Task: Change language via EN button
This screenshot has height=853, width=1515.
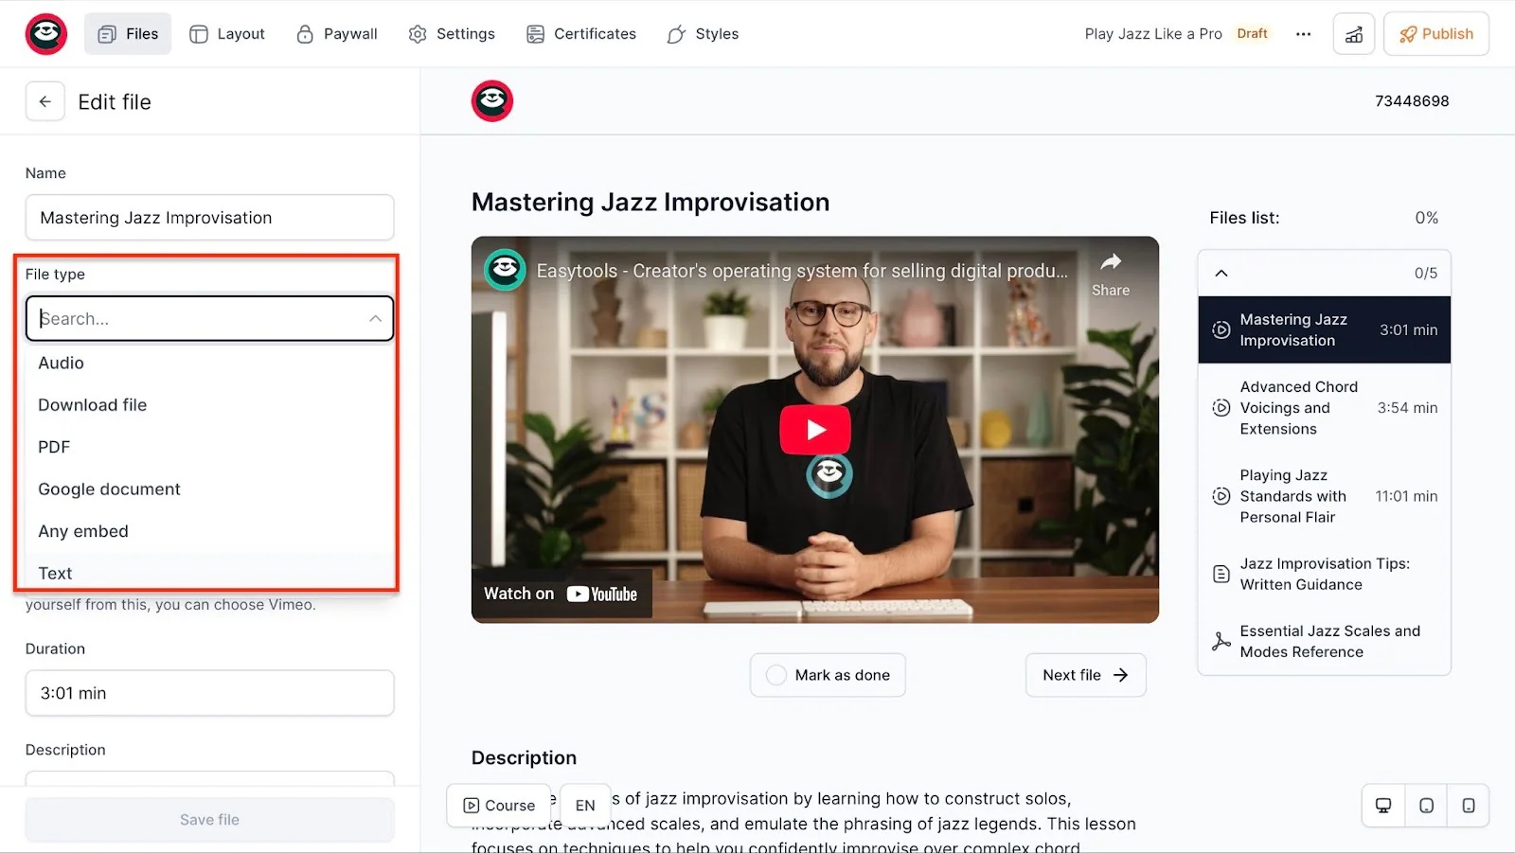Action: [585, 806]
